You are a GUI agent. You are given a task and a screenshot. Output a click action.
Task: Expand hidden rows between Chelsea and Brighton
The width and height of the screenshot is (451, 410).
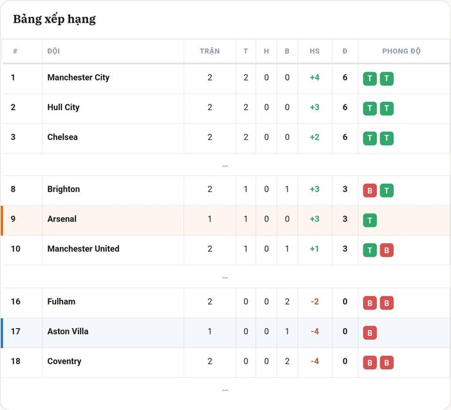point(225,166)
